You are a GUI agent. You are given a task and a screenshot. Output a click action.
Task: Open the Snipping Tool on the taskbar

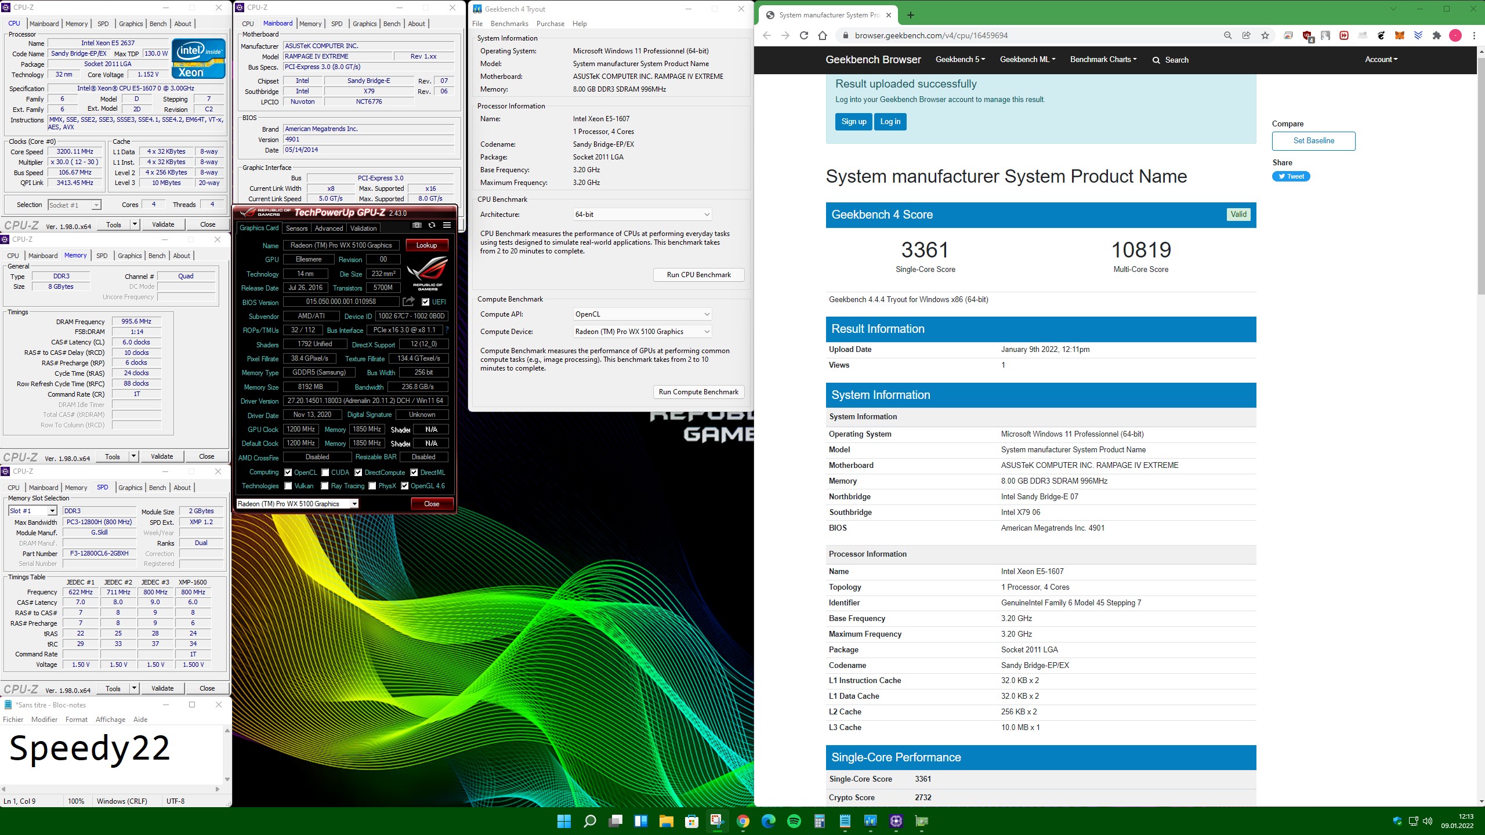click(717, 821)
